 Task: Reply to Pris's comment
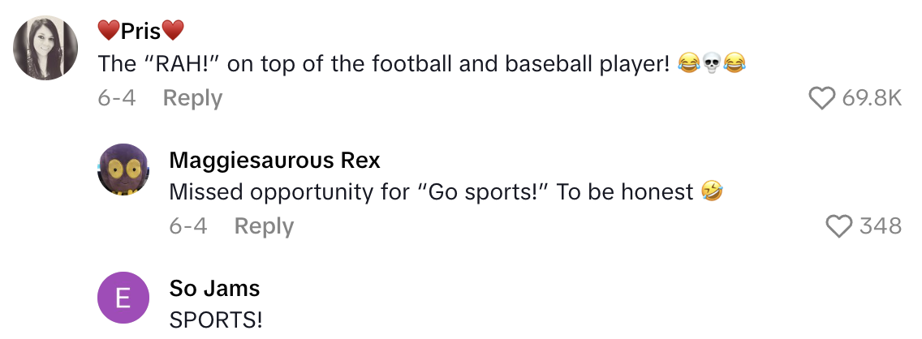tap(192, 98)
